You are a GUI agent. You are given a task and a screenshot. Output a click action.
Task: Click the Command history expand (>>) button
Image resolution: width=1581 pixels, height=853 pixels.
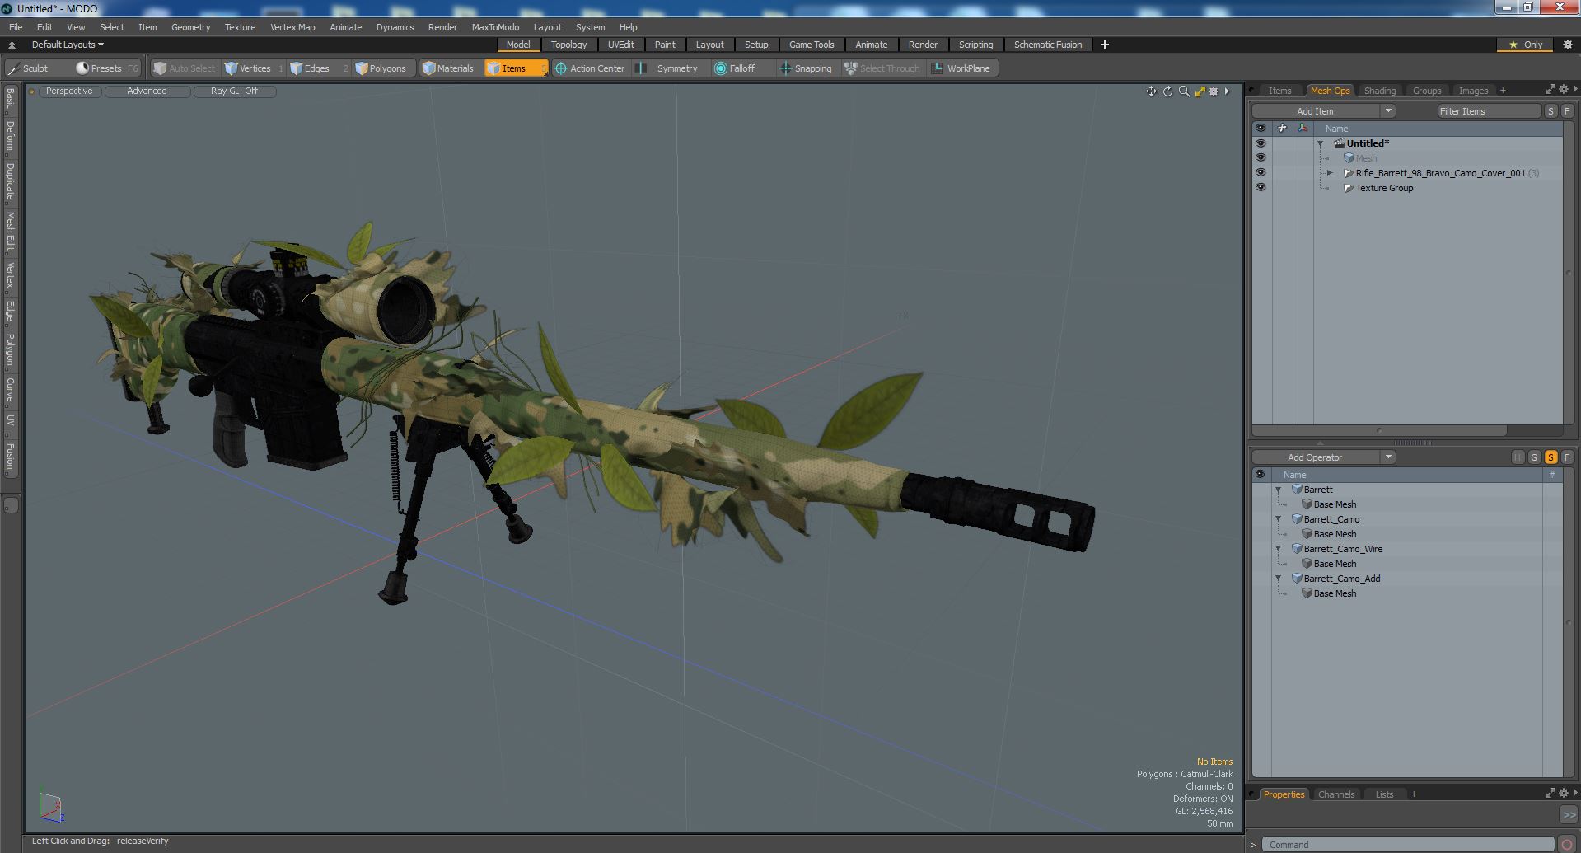coord(1568,814)
